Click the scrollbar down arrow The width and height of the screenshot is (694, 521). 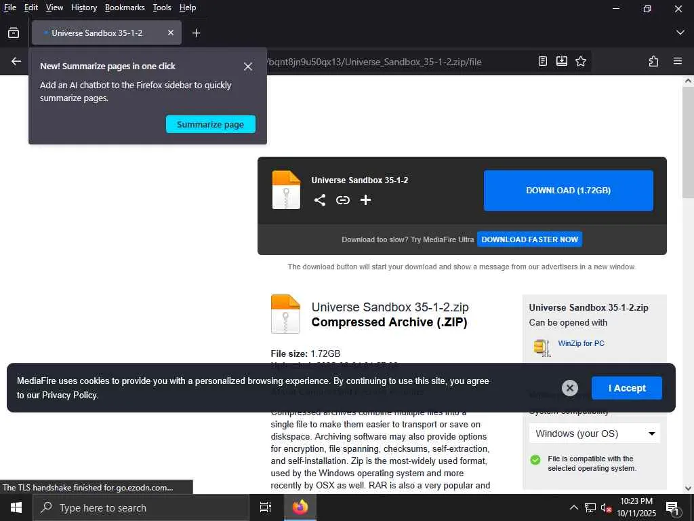(688, 488)
